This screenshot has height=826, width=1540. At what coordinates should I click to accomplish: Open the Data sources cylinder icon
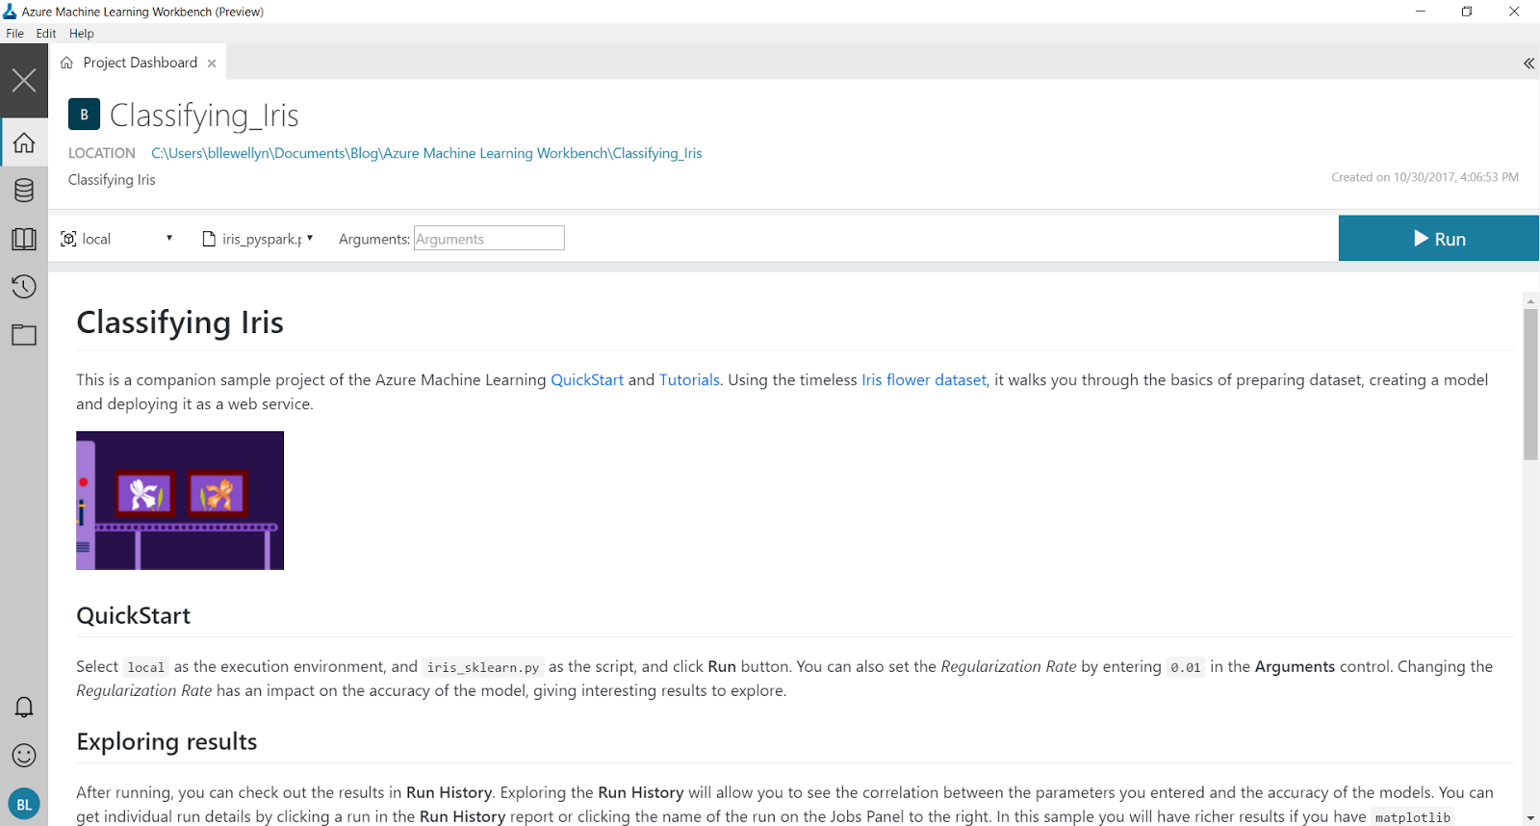click(x=24, y=191)
